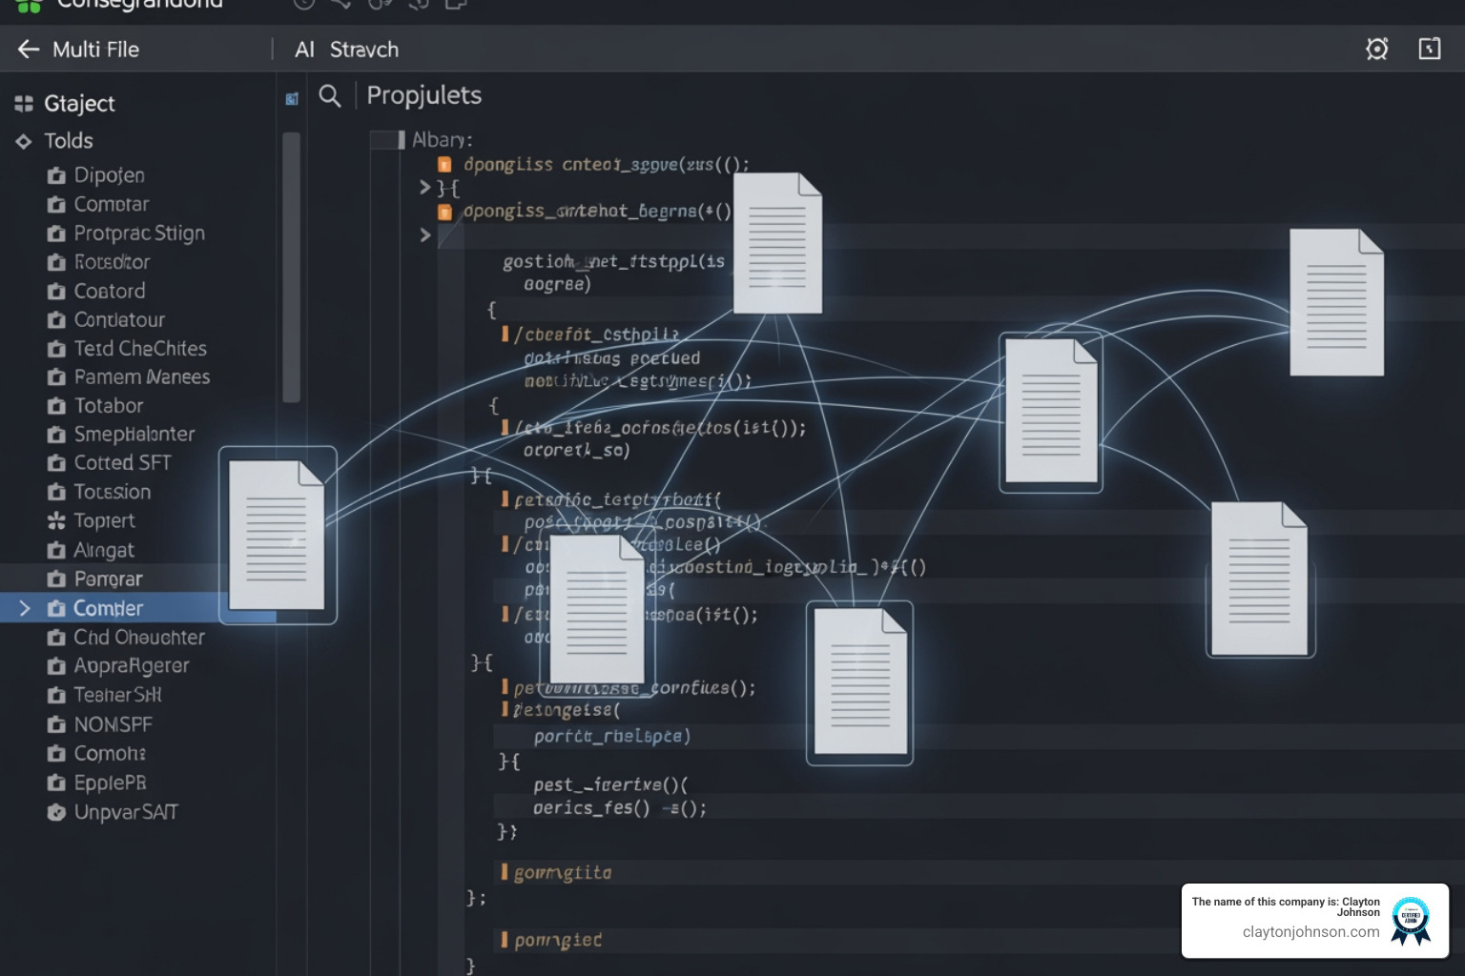The width and height of the screenshot is (1465, 976).
Task: Open settings via the gear icon
Action: click(x=1376, y=49)
